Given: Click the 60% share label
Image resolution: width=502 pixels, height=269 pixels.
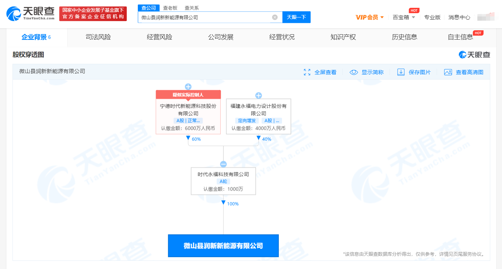Looking at the screenshot, I should click(x=196, y=139).
